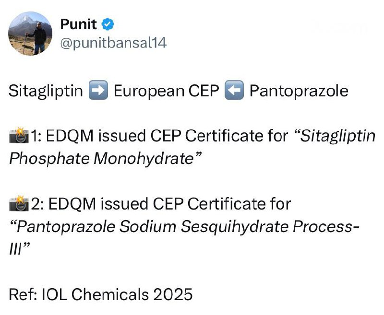The height and width of the screenshot is (315, 384).
Task: Click the European CEP text
Action: click(167, 90)
